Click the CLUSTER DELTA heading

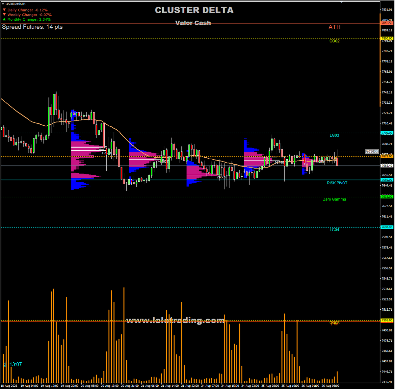tap(194, 10)
